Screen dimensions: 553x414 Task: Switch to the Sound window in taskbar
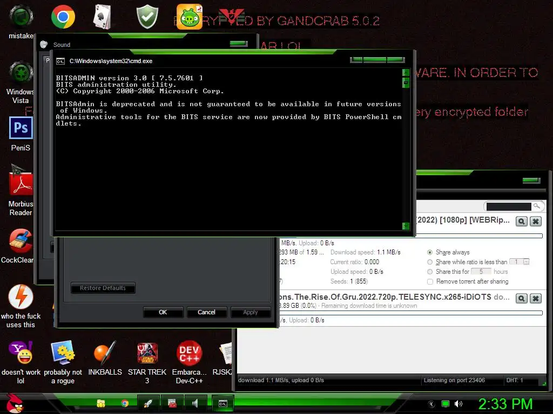195,403
